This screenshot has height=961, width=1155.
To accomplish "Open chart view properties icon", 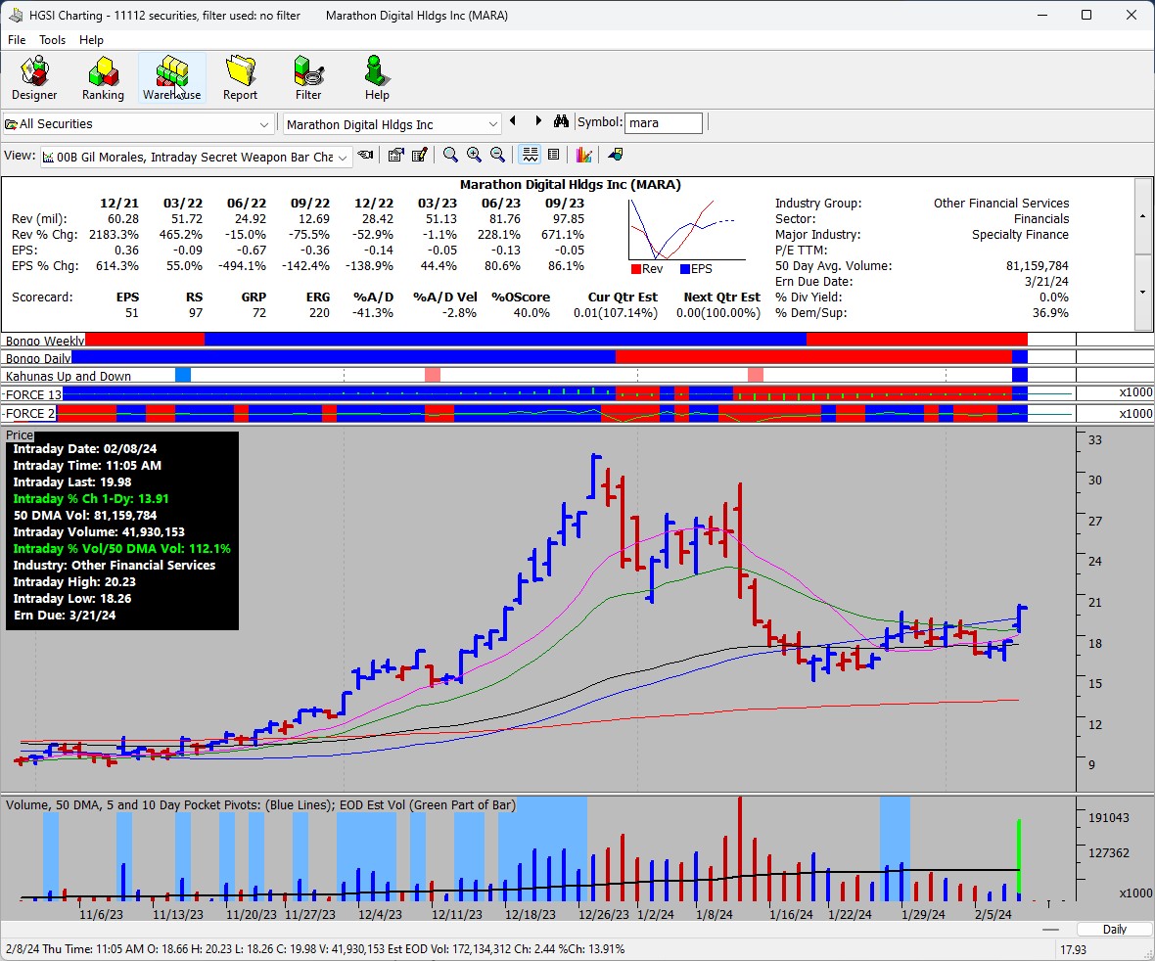I will (x=395, y=155).
